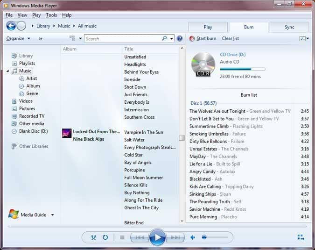315x250 pixels.
Task: Click the Videos icon in the navigation pane
Action: [14, 101]
